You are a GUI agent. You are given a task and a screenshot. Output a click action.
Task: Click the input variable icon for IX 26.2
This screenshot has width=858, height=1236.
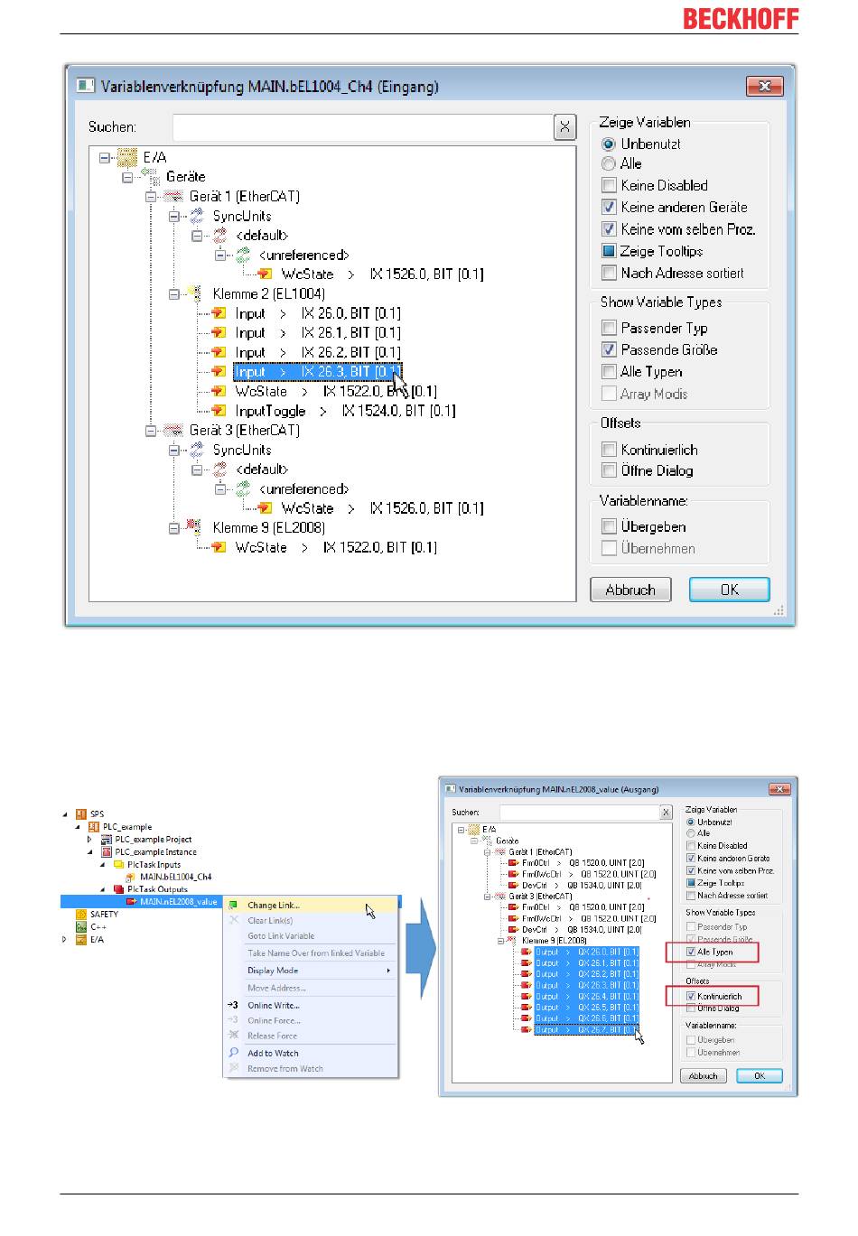click(x=219, y=352)
